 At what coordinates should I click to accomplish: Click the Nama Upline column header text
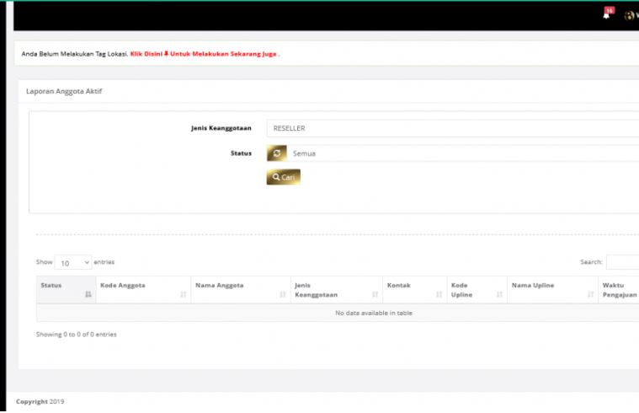(533, 286)
